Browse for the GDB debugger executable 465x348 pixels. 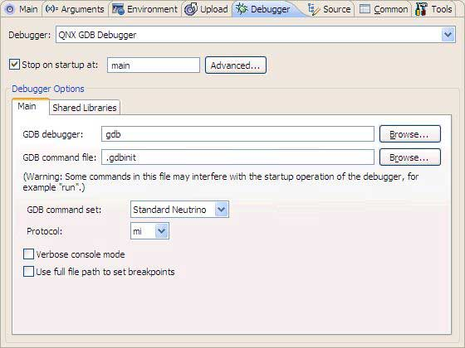click(x=410, y=134)
